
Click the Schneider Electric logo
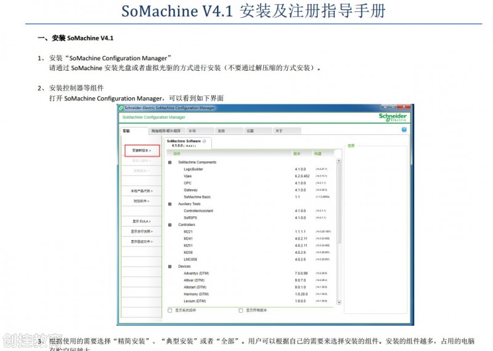(x=393, y=117)
